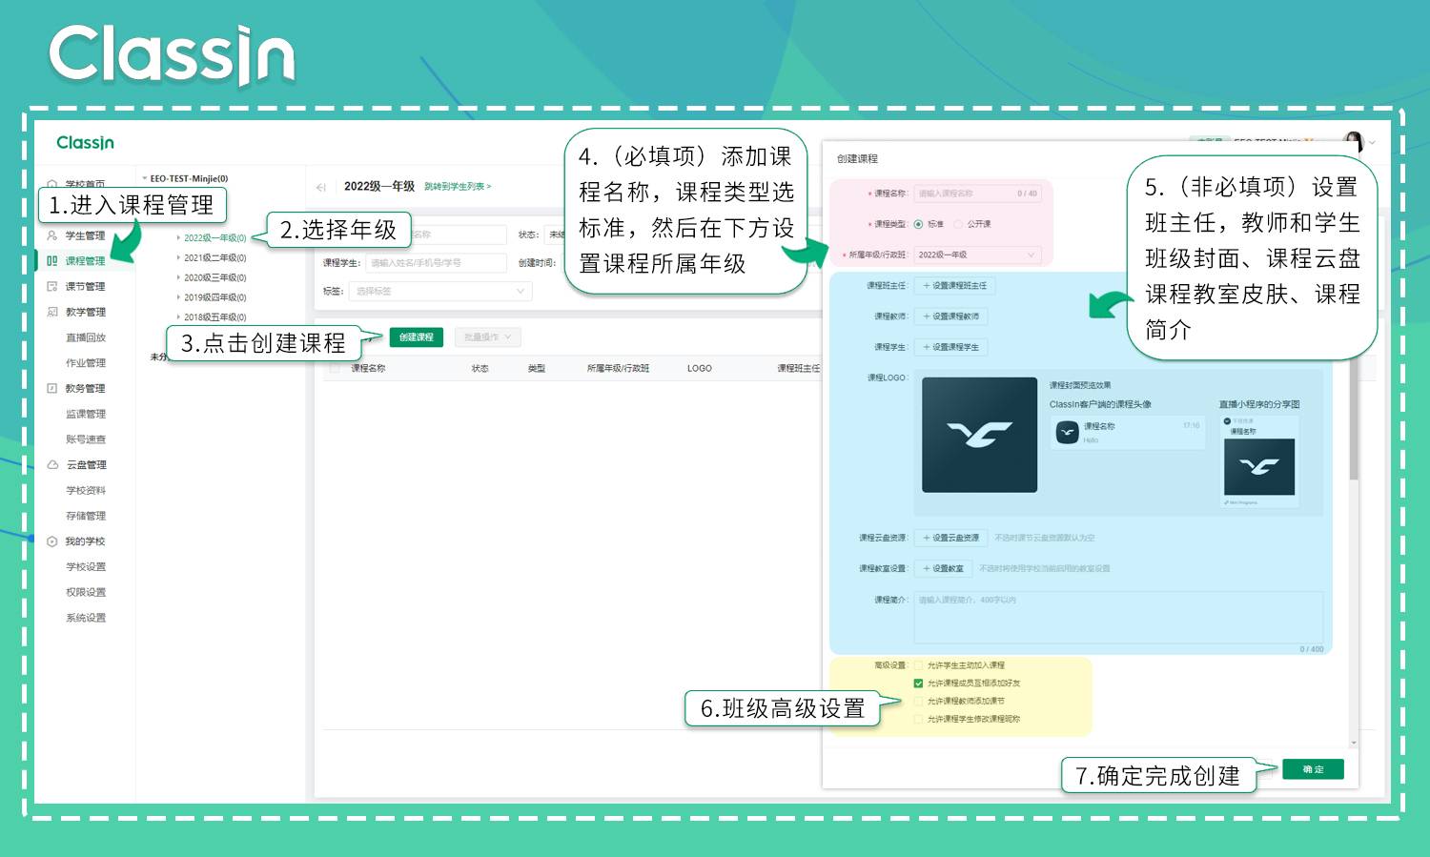
Task: Open 课程管理 in the sidebar
Action: click(85, 260)
